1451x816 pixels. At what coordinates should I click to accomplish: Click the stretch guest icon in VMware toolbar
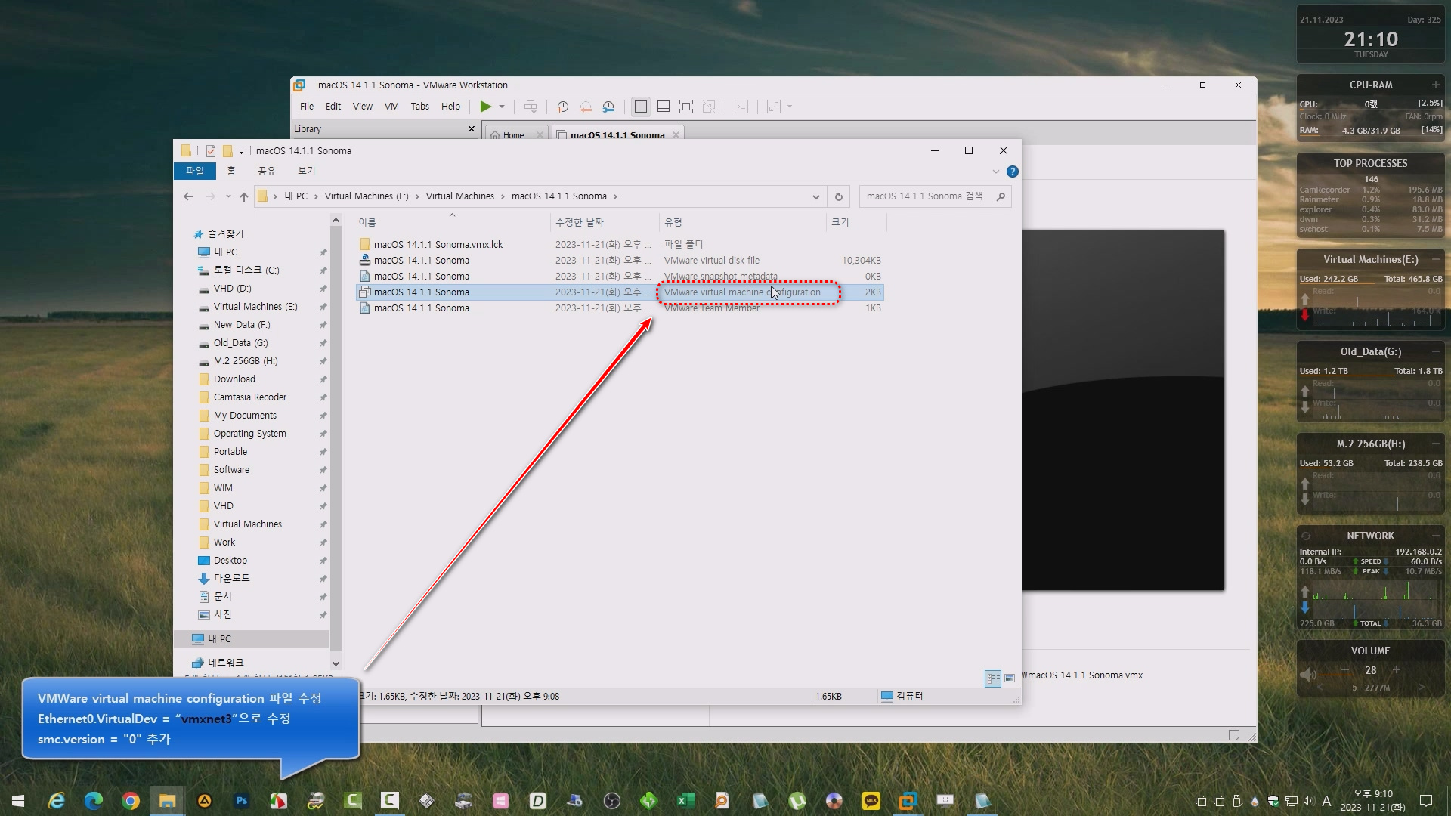[774, 107]
